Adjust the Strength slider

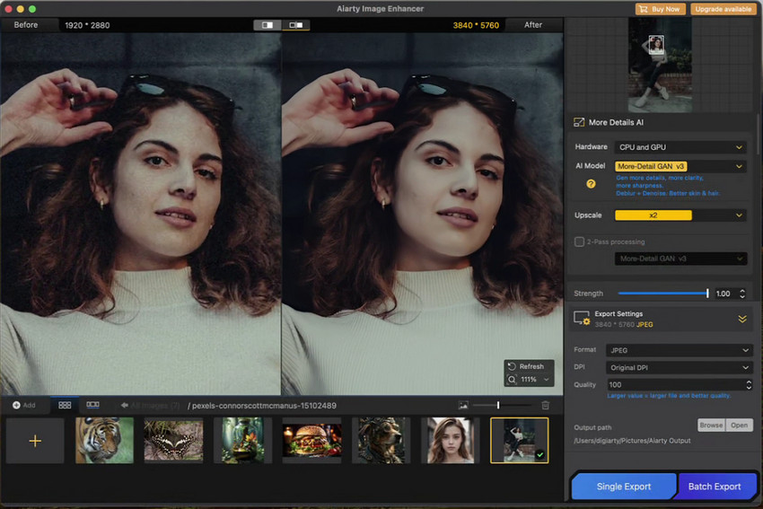coord(662,294)
